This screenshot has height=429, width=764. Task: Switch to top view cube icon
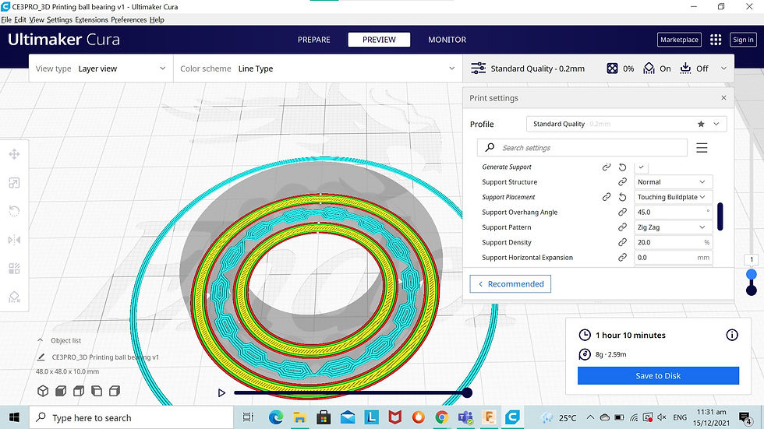[79, 391]
